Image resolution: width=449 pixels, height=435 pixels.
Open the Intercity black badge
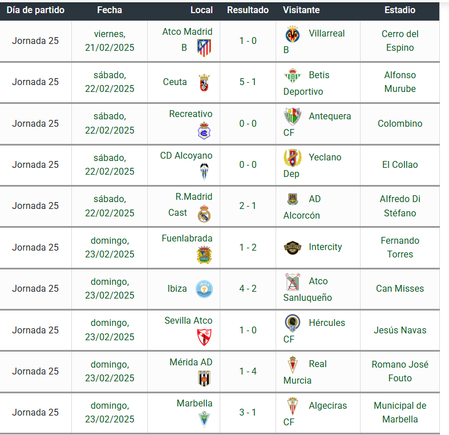point(292,248)
